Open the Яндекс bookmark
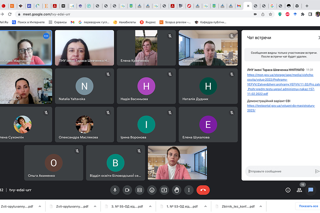320x213 pixels. pyautogui.click(x=149, y=22)
